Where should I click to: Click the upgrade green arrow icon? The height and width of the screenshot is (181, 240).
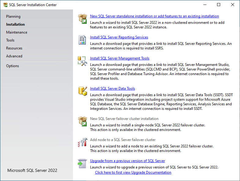[82, 164]
